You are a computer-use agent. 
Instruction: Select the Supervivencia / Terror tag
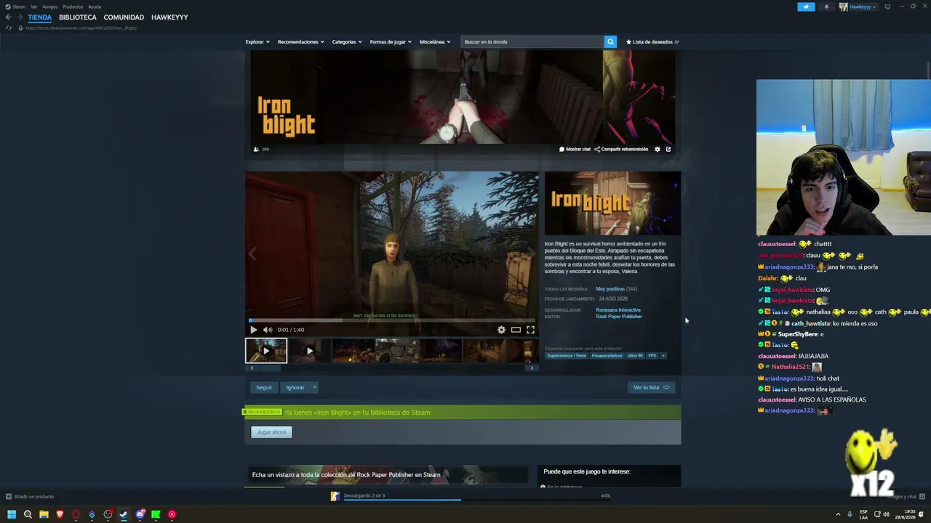coord(567,356)
